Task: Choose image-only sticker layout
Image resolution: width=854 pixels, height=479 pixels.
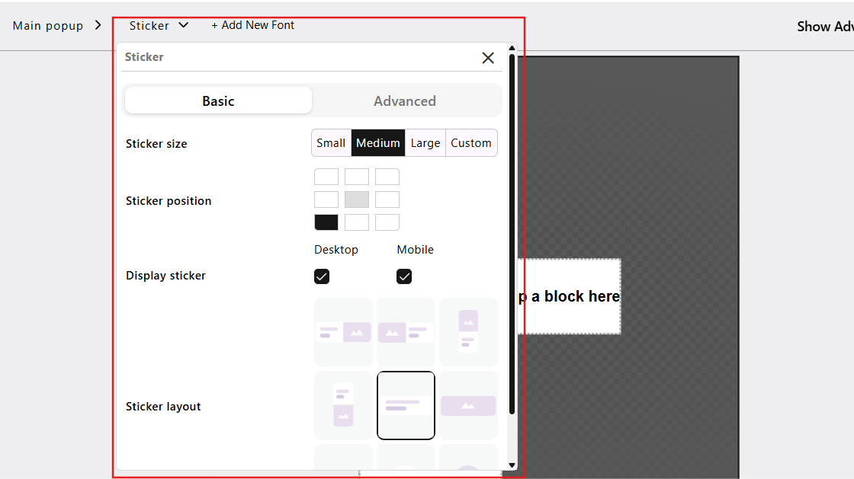Action: pyautogui.click(x=468, y=406)
